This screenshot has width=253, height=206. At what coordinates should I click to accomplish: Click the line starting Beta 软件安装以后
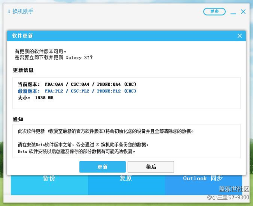click(x=76, y=151)
